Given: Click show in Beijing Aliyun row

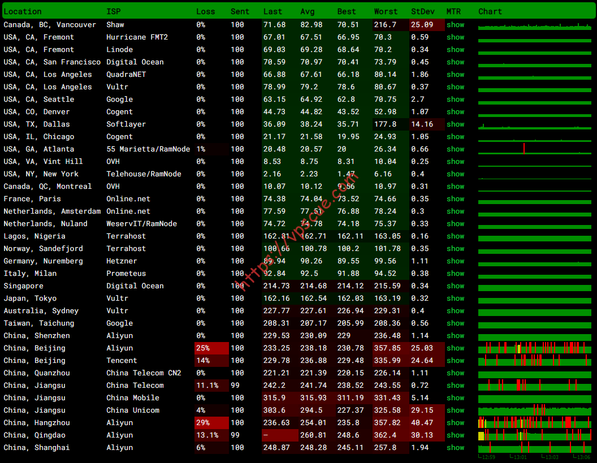Looking at the screenshot, I should coord(455,348).
